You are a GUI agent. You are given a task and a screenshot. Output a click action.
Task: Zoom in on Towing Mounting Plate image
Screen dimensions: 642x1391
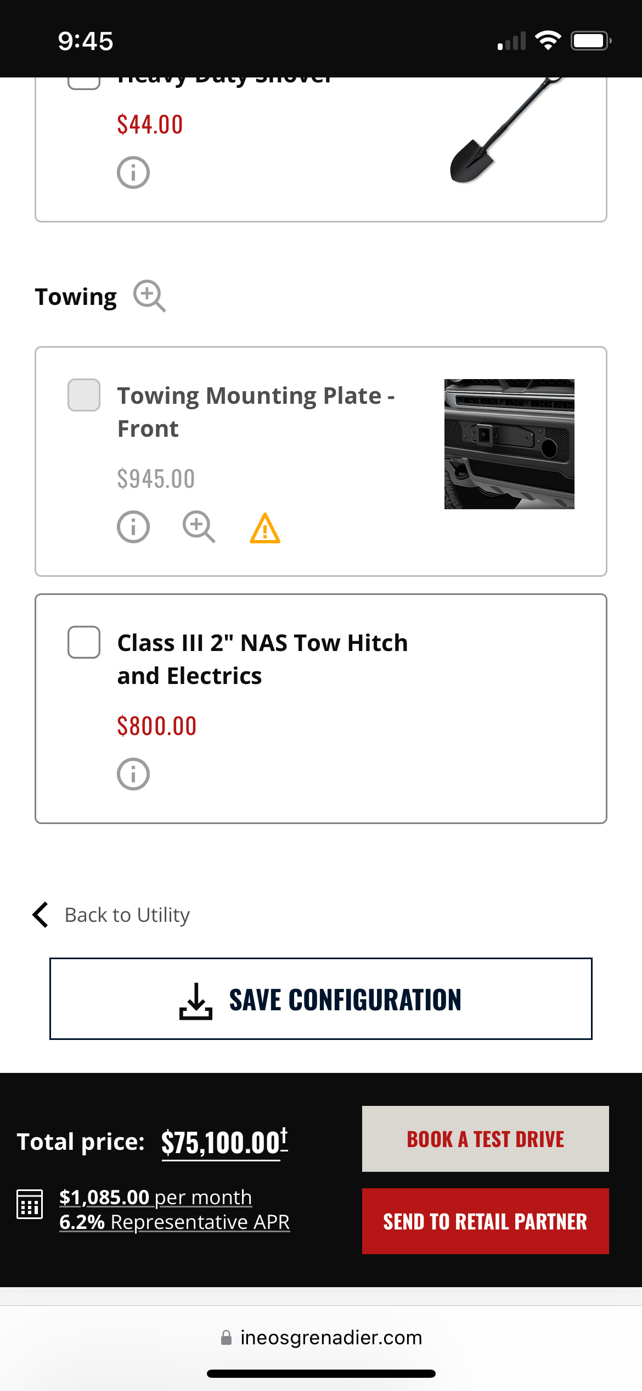pos(199,527)
